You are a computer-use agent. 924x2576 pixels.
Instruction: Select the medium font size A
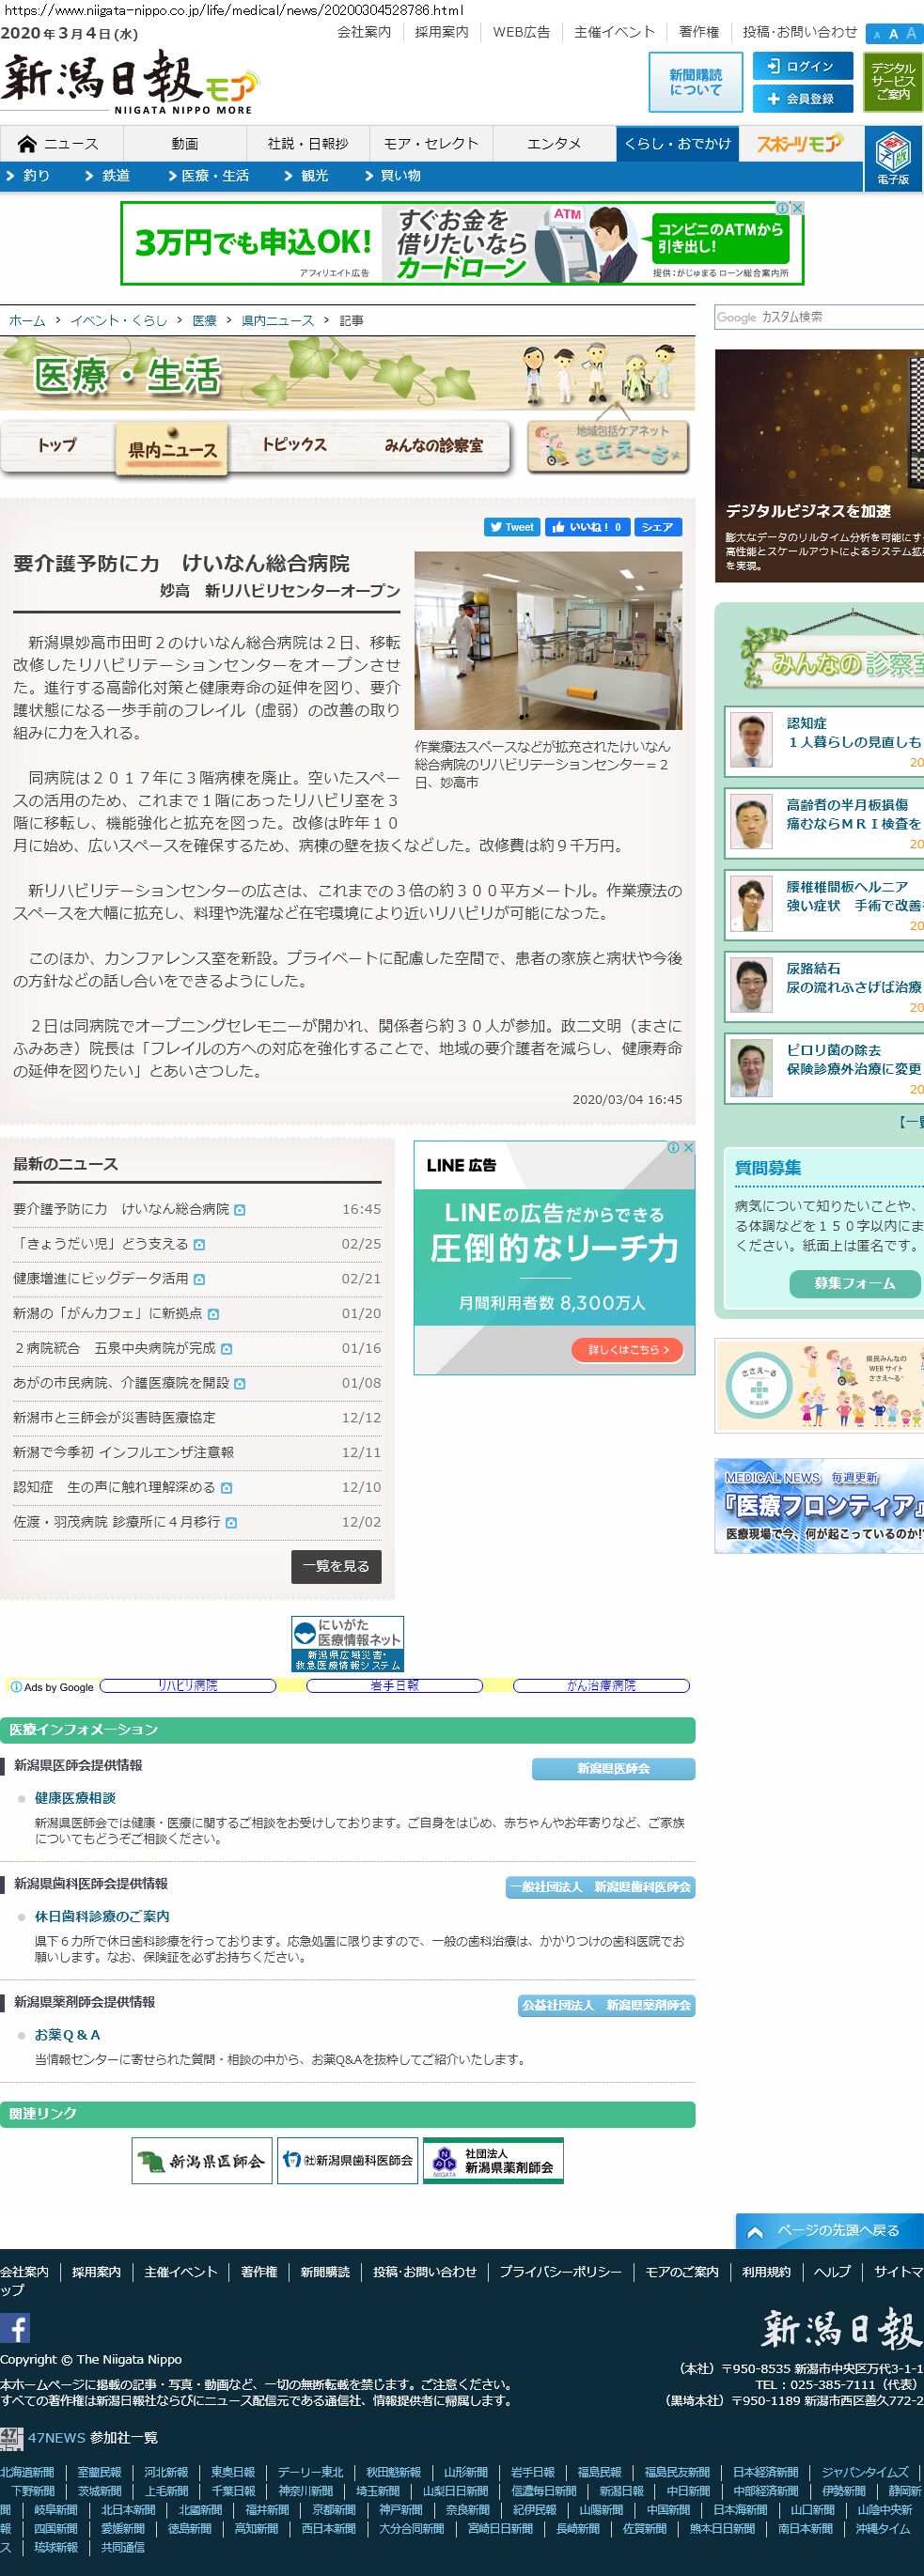[x=893, y=34]
